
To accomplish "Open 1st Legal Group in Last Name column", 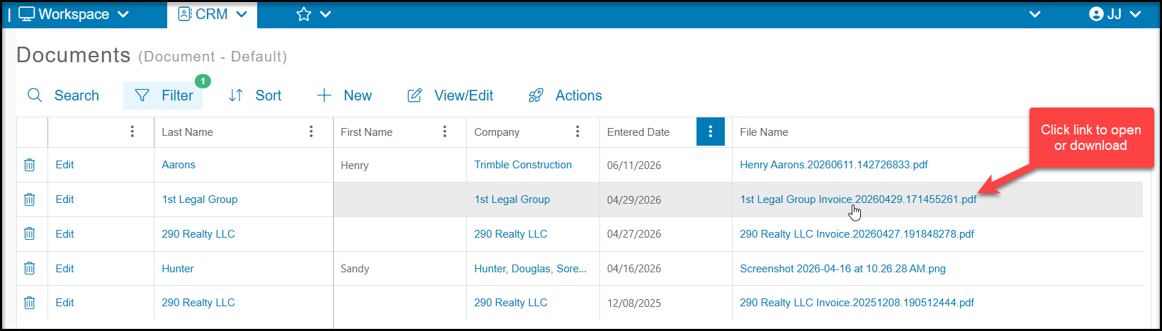I will 200,199.
